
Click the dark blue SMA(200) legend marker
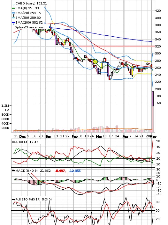click(13, 23)
